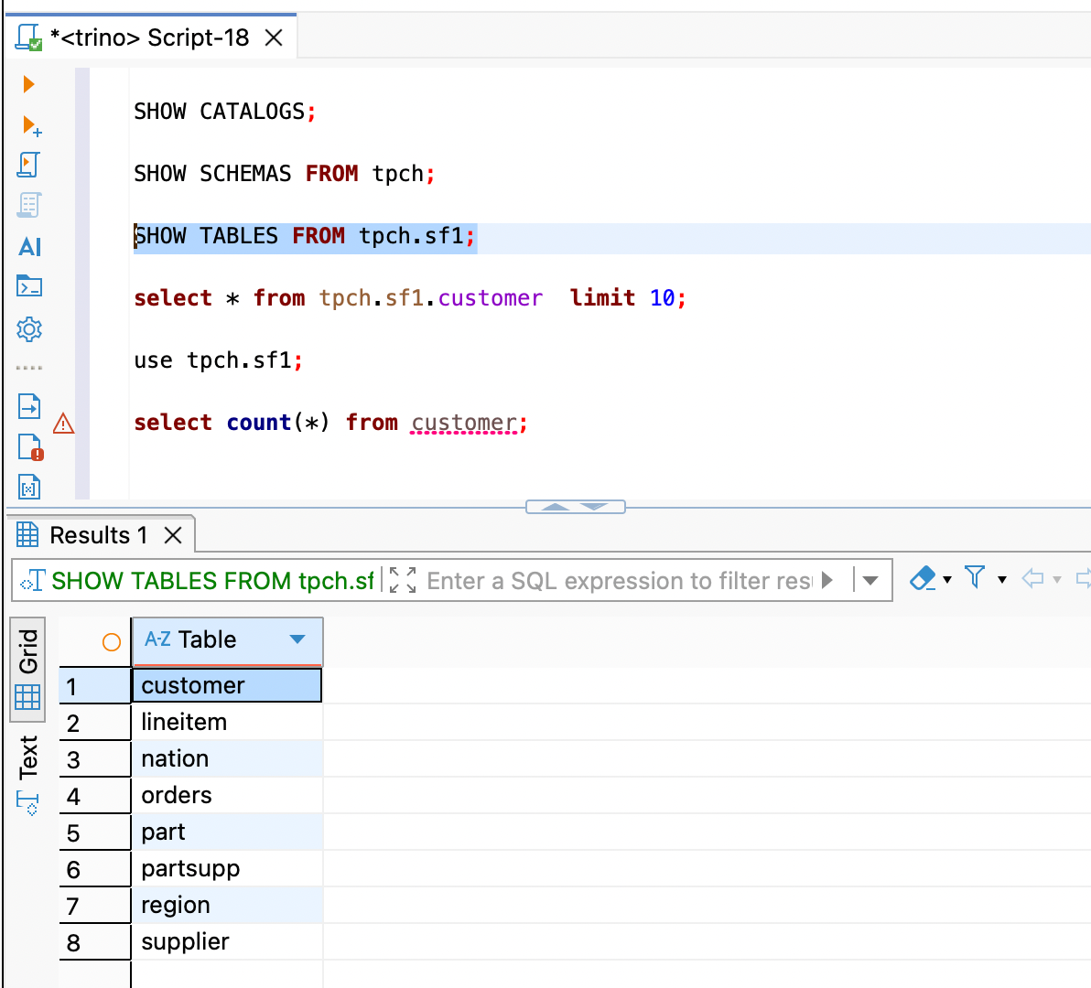Image resolution: width=1091 pixels, height=988 pixels.
Task: Select the partsupp table cell
Action: [227, 868]
